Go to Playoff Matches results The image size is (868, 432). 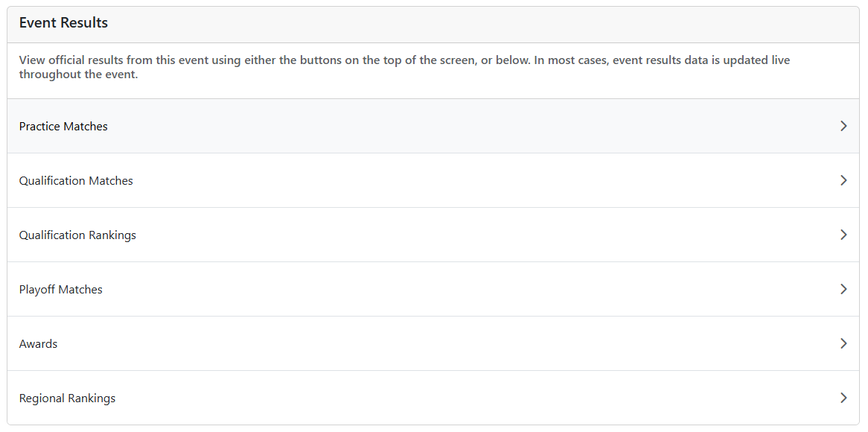point(61,290)
